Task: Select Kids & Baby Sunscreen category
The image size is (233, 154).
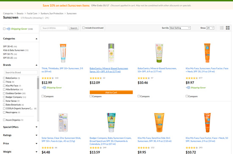Action: [x=14, y=50]
